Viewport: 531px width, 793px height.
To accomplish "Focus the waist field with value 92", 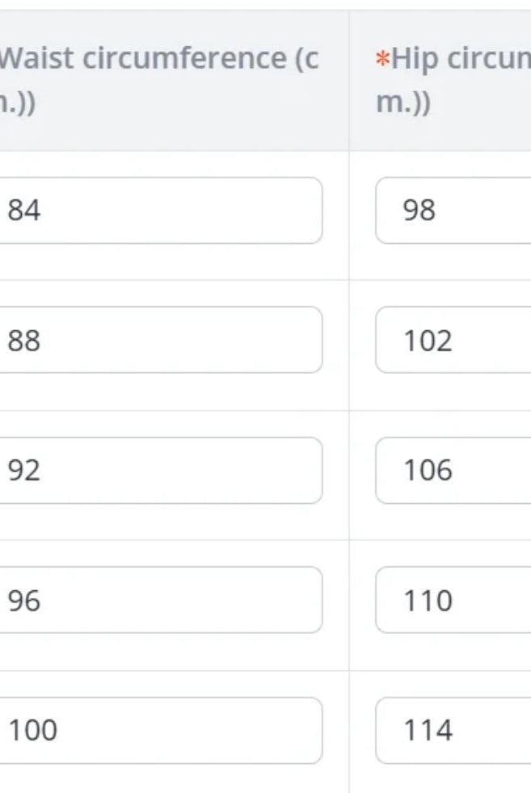I will click(x=162, y=470).
